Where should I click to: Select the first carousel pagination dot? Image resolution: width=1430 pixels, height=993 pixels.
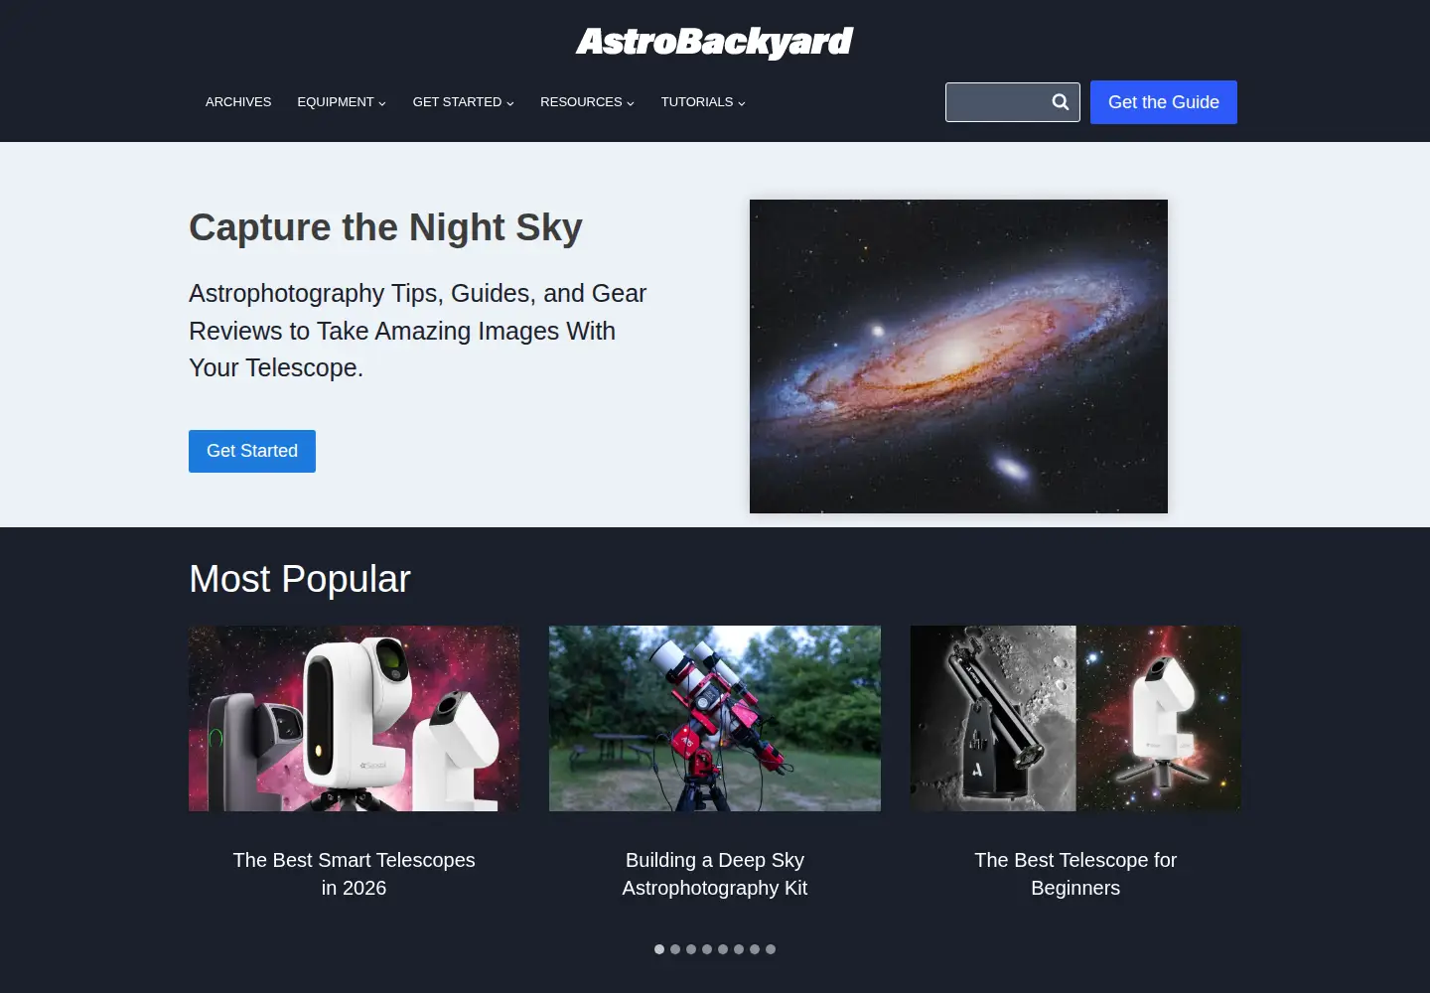tap(659, 949)
